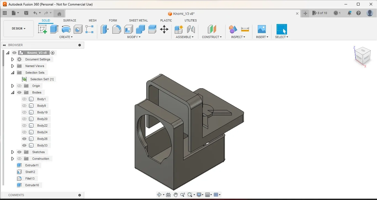Hide Body26 with its eye icon
The height and width of the screenshot is (200, 377).
(24, 139)
